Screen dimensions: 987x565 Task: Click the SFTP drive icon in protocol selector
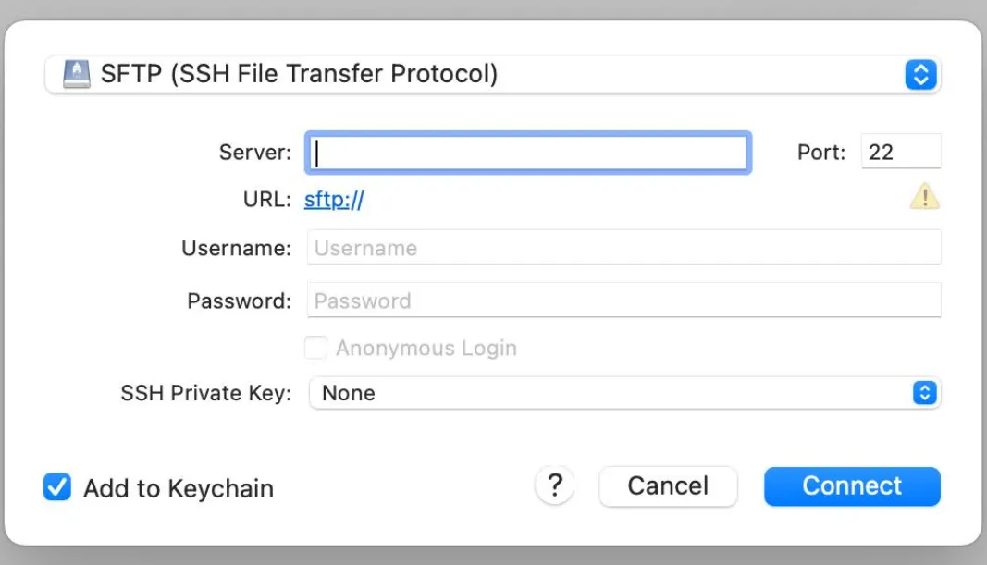(x=77, y=74)
